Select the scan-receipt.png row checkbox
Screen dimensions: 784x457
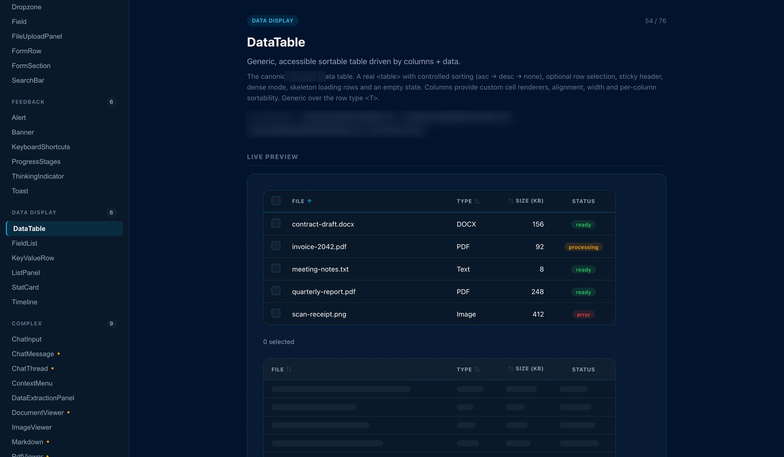click(x=276, y=313)
